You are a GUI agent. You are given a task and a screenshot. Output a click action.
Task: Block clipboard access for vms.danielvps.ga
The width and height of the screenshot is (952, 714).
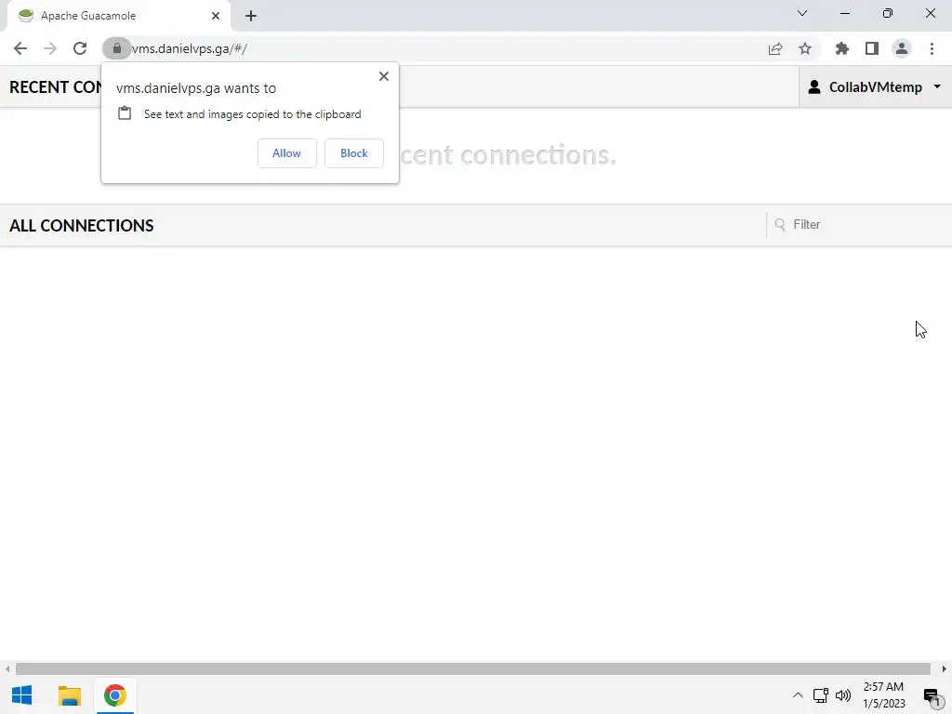click(x=354, y=153)
